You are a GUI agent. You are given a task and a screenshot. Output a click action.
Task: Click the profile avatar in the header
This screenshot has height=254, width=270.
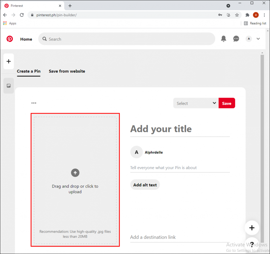[x=248, y=39]
